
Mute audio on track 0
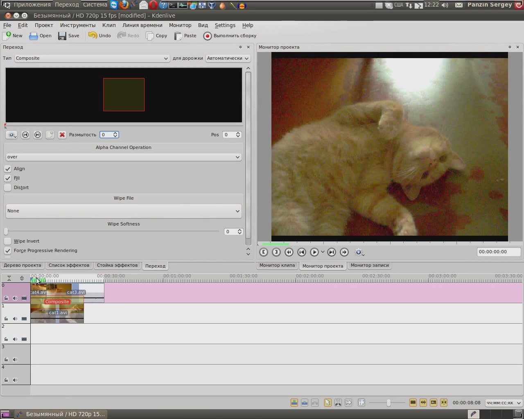(x=15, y=298)
